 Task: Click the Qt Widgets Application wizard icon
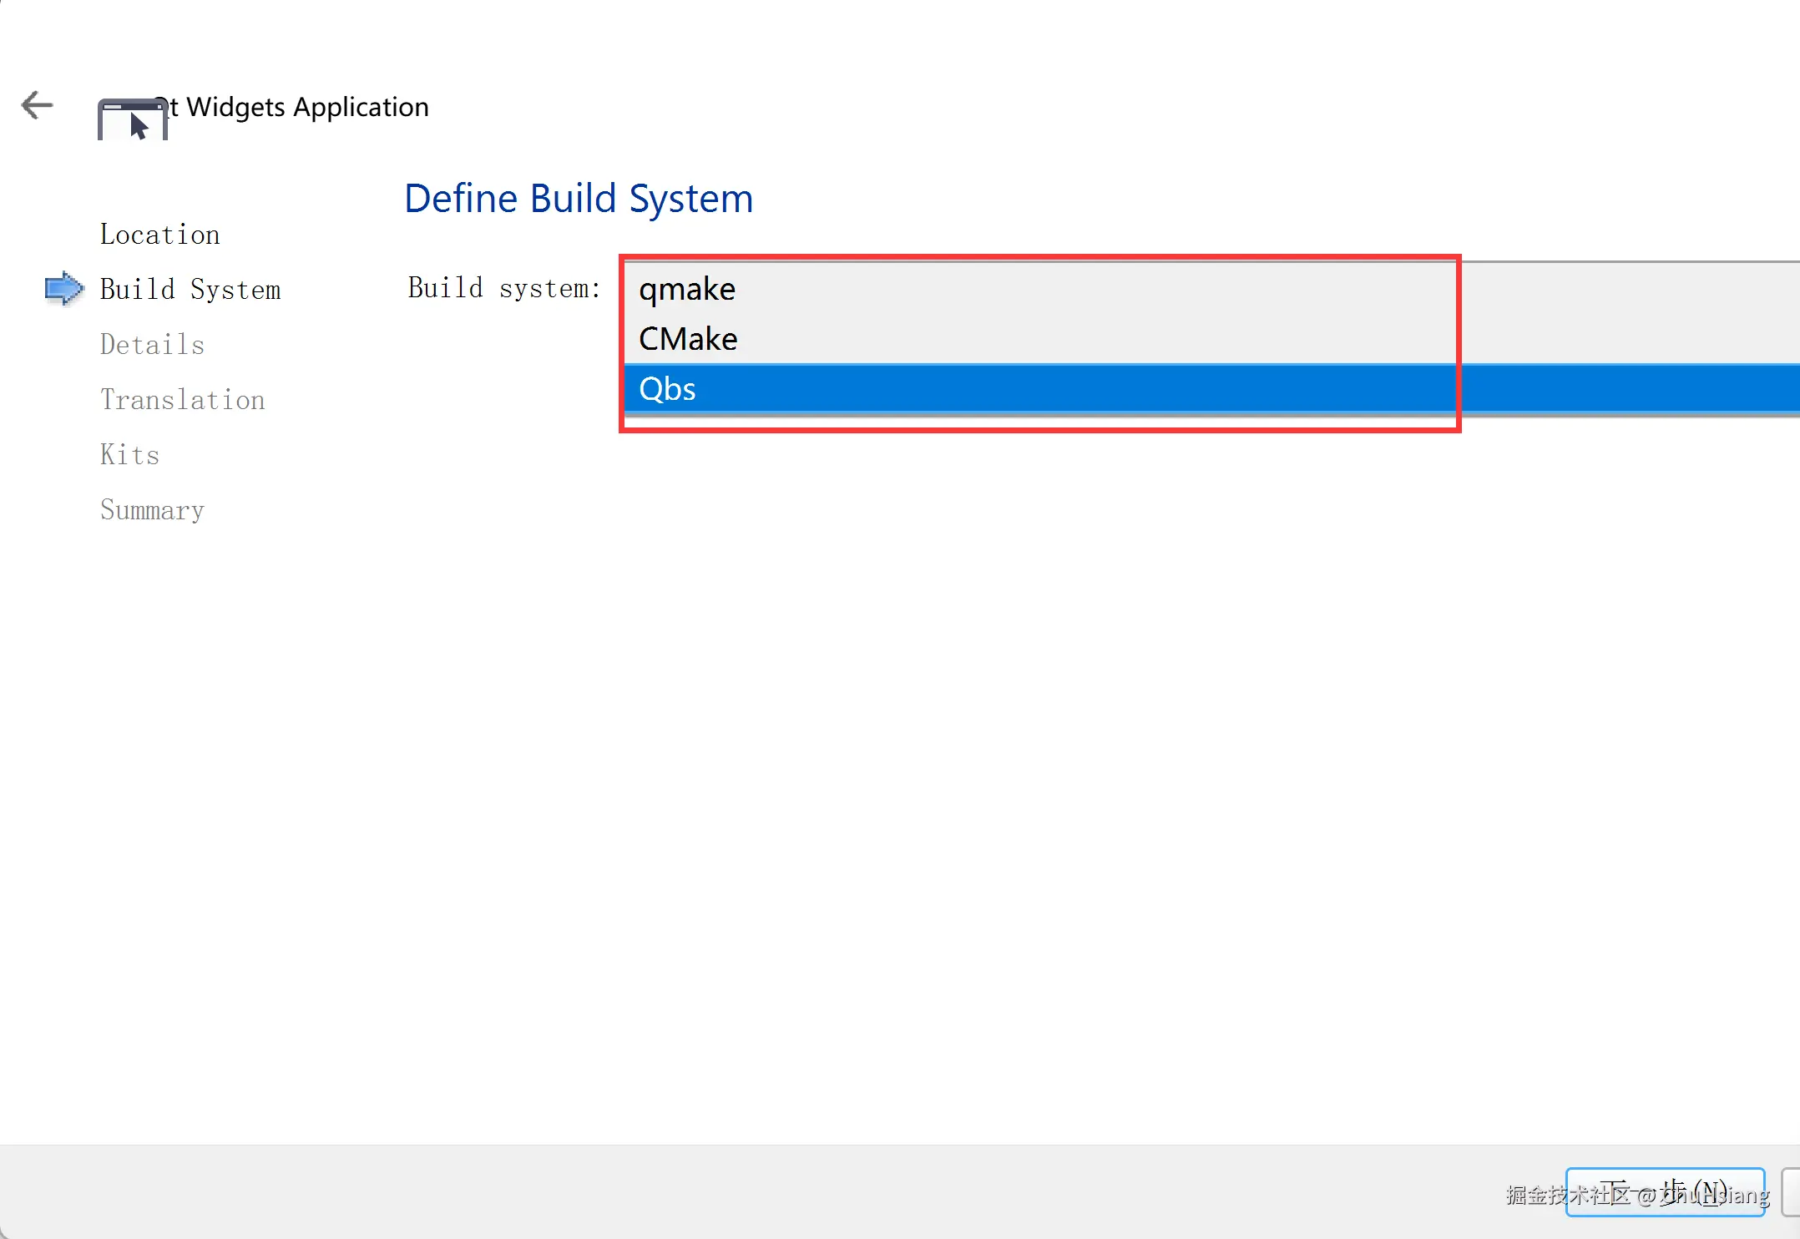(x=132, y=120)
